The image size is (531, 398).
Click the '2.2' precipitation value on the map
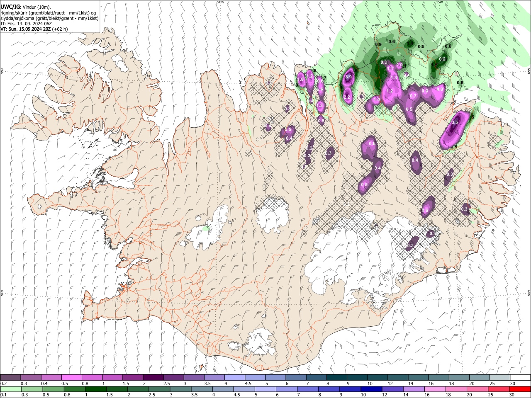(347, 97)
